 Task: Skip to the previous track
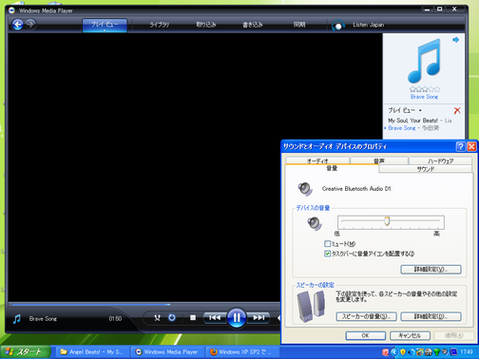click(x=215, y=317)
